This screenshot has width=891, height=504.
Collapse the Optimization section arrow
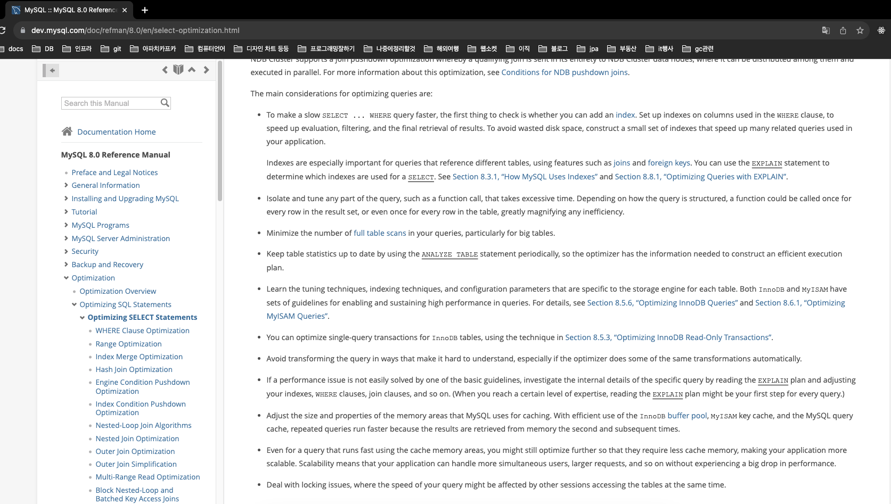(x=66, y=278)
